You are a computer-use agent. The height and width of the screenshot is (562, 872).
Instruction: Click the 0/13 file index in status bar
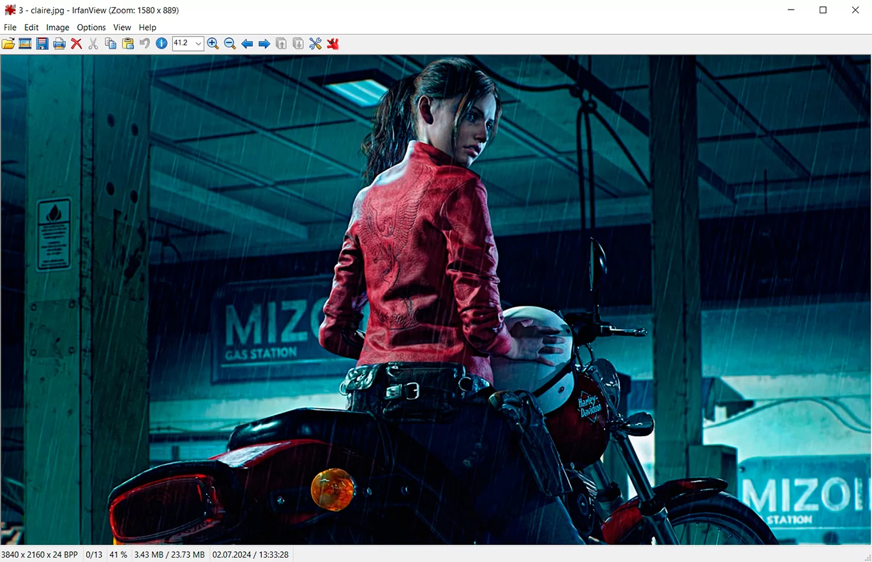pos(94,554)
